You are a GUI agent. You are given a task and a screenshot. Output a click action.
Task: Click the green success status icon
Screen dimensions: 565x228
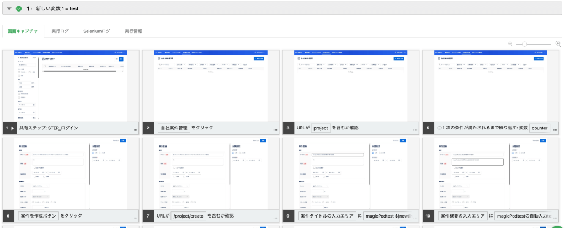point(19,9)
